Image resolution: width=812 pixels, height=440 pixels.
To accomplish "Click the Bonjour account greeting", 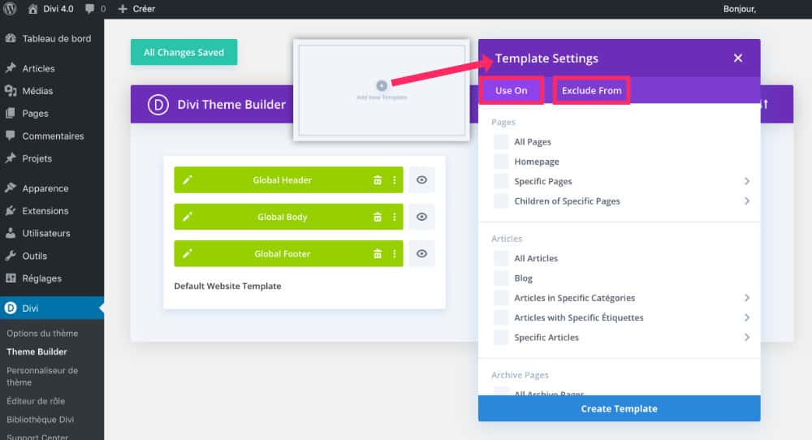I will tap(740, 9).
